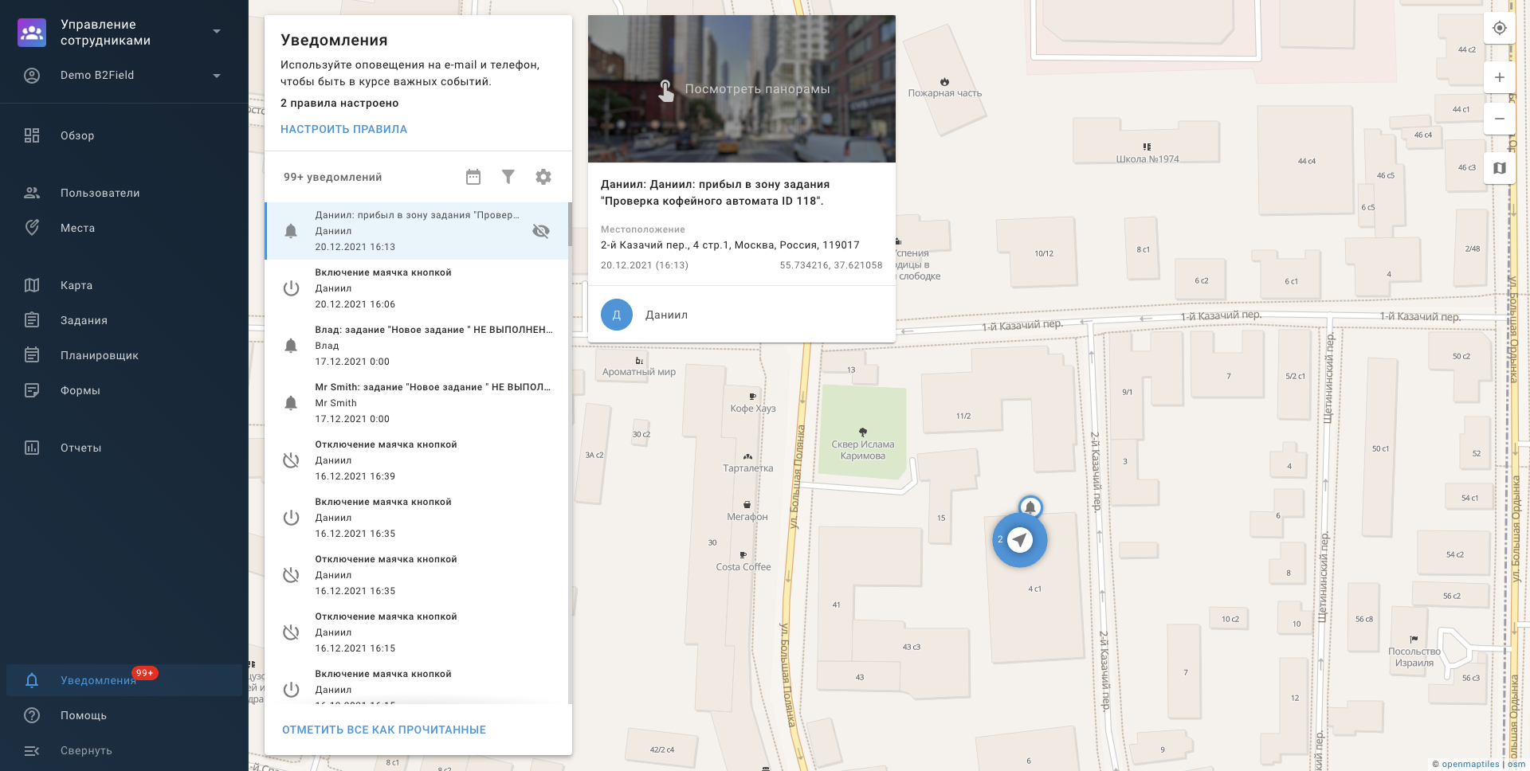Image resolution: width=1530 pixels, height=771 pixels.
Task: Click the bell notification marker on map
Action: pos(1030,507)
